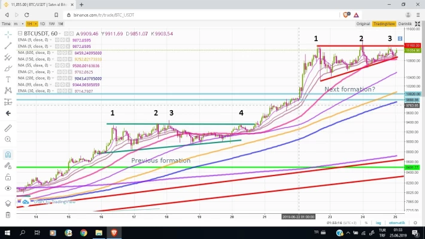Viewport: 425px width, 239px height.
Task: Open a new browser tab
Action: (81, 5)
